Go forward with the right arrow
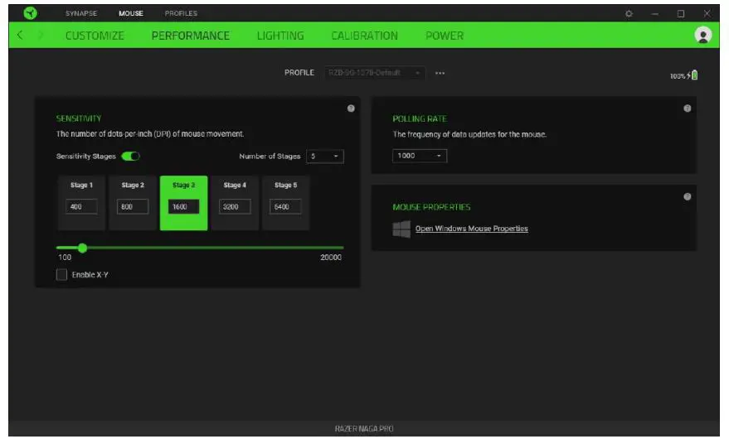729x439 pixels. (41, 35)
